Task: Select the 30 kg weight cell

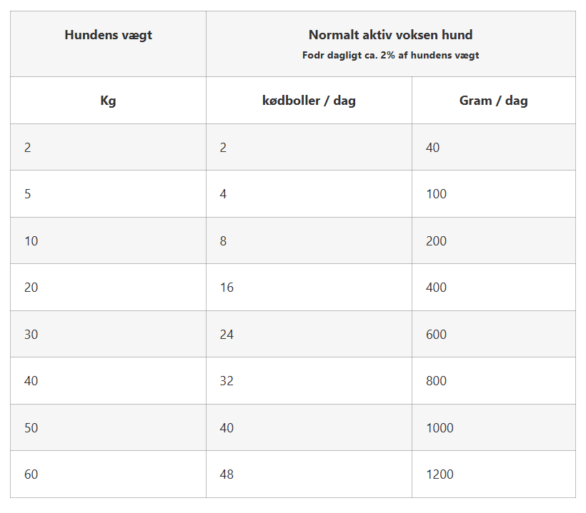Action: coord(108,335)
